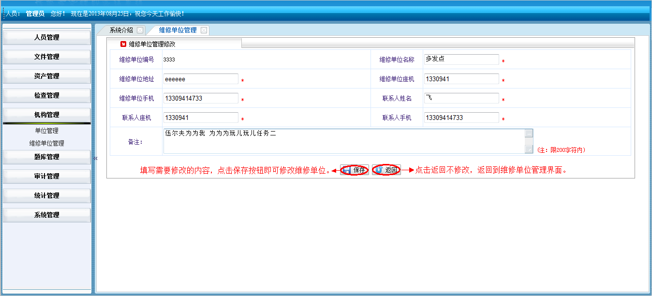Click the date greeting text in header
Image resolution: width=652 pixels, height=296 pixels.
pos(127,14)
